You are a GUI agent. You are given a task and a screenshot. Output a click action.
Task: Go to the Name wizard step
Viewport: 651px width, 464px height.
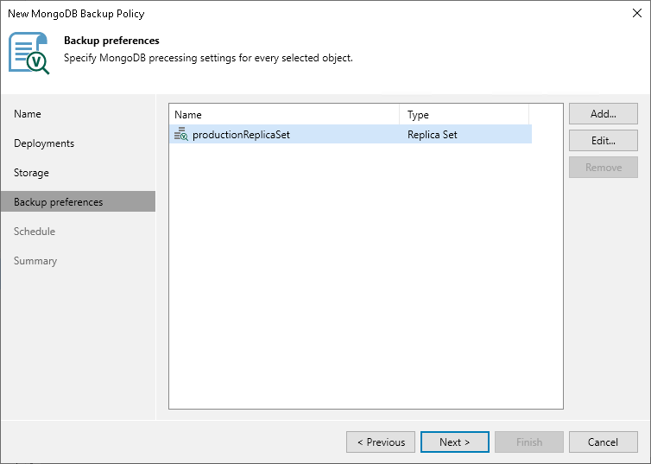(28, 114)
